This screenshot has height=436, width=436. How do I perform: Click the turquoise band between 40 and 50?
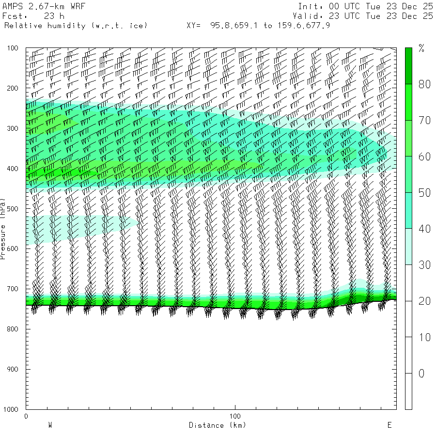(408, 210)
